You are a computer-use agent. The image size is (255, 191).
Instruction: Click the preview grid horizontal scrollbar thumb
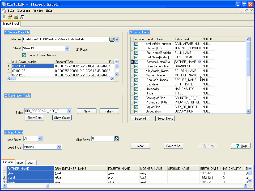pos(48,185)
